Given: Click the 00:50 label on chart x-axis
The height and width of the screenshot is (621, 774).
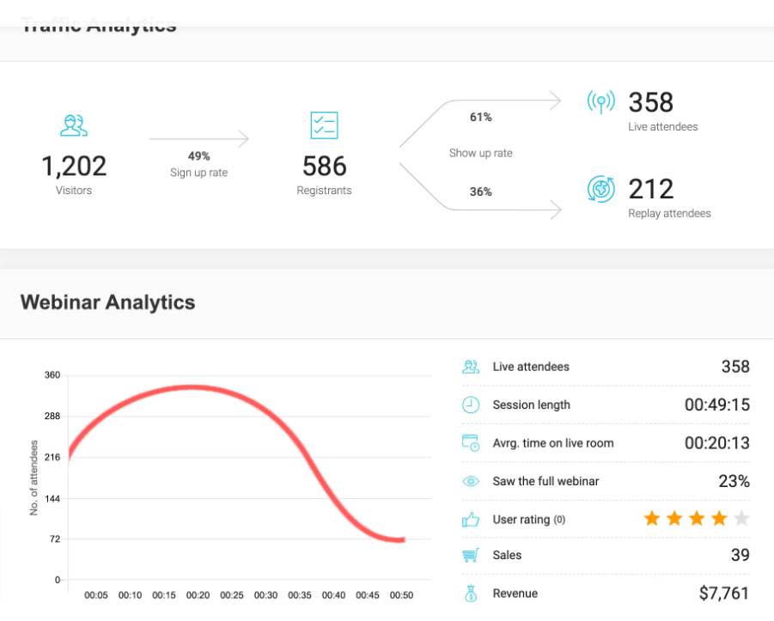Looking at the screenshot, I should pyautogui.click(x=401, y=595).
